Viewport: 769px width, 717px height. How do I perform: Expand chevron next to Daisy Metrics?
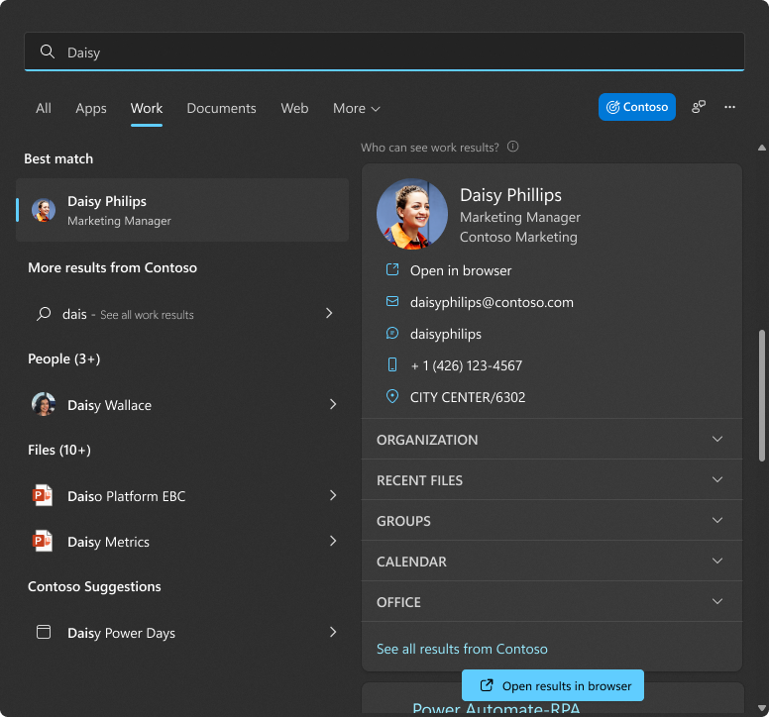pyautogui.click(x=333, y=541)
